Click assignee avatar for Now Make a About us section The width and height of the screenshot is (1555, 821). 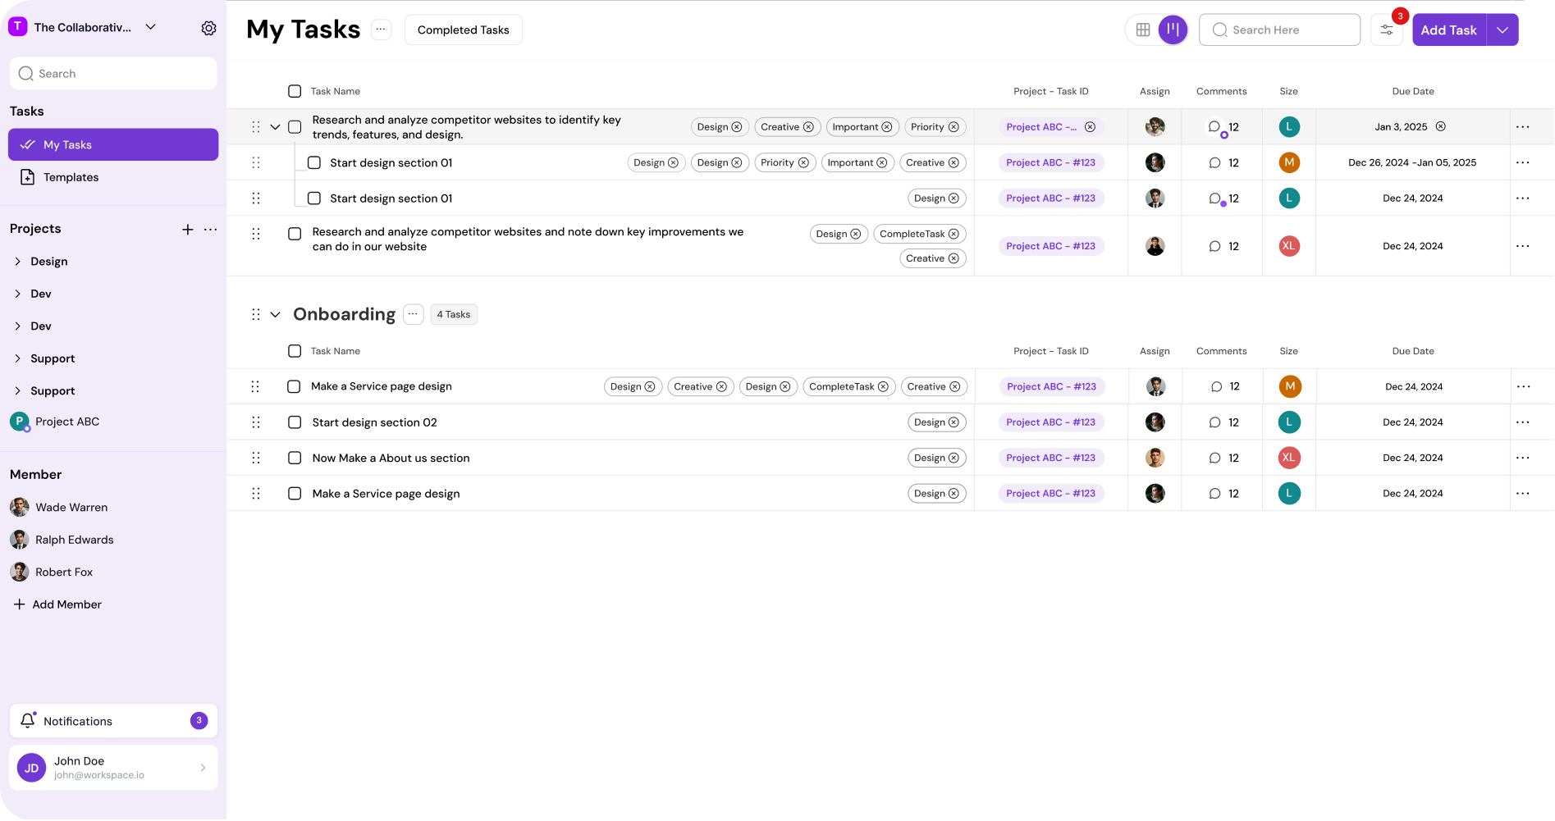point(1155,458)
